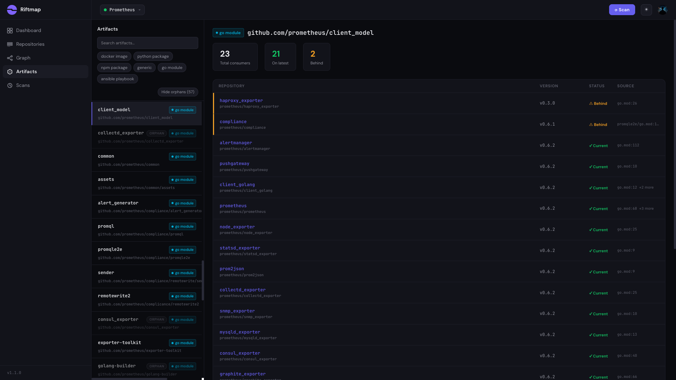Viewport: 676px width, 380px height.
Task: Click the '+3 more' source for prometheus
Action: coord(646,209)
